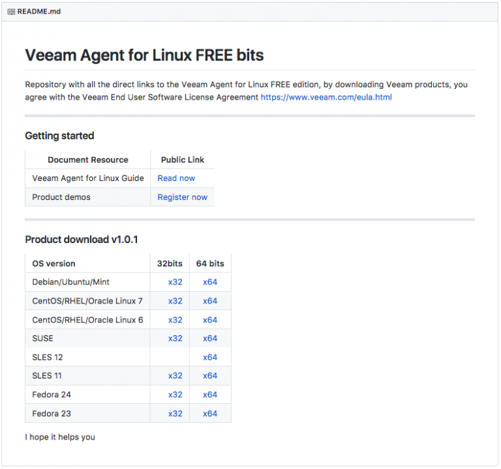The image size is (501, 469).
Task: Download the SUSE x32 package
Action: point(175,338)
